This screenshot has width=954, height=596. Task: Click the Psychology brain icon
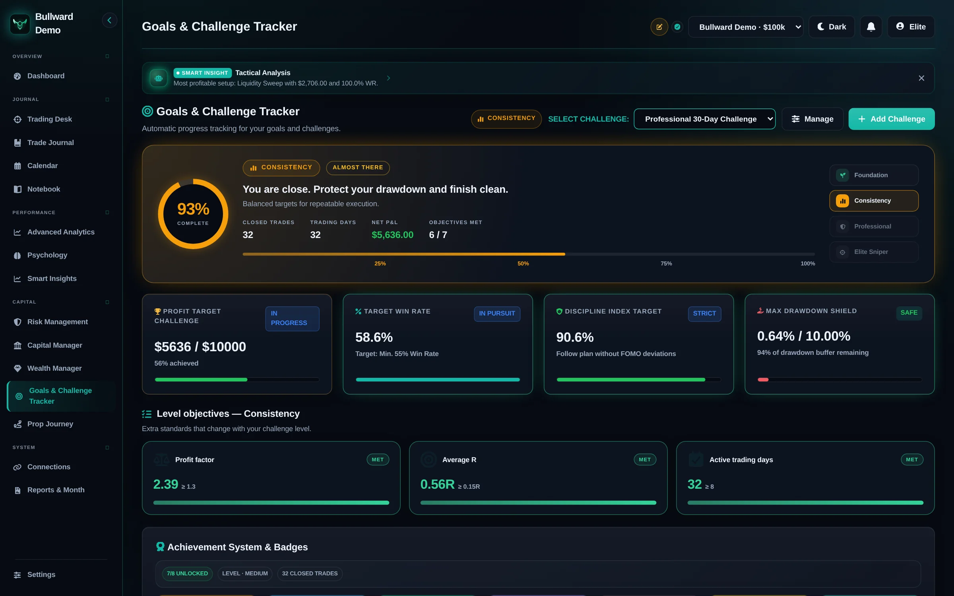pyautogui.click(x=17, y=255)
